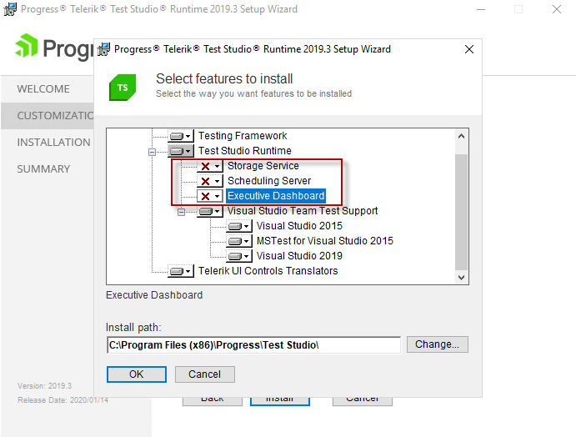Click the install path text field
This screenshot has width=576, height=437.
(x=254, y=345)
